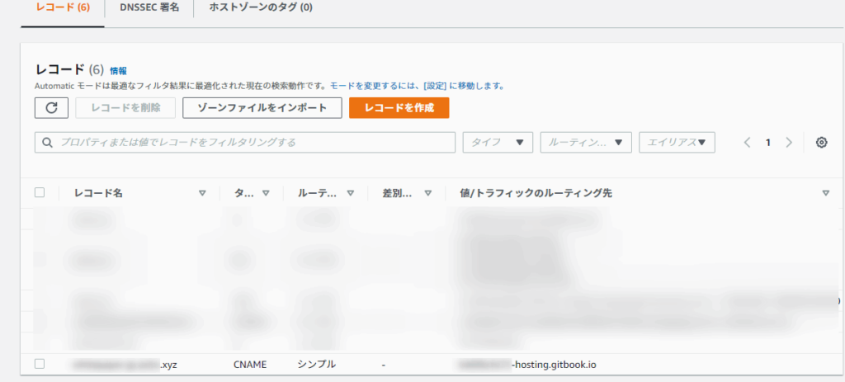845x382 pixels.
Task: Go to previous page with left chevron
Action: 747,143
